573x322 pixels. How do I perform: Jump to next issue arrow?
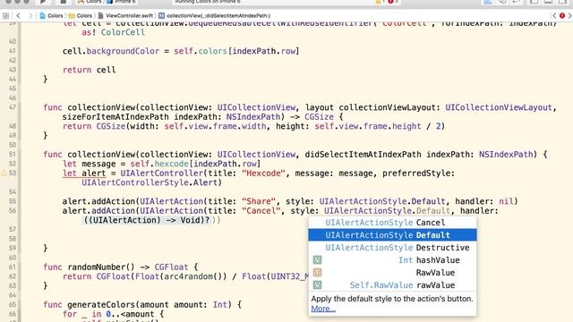(569, 16)
